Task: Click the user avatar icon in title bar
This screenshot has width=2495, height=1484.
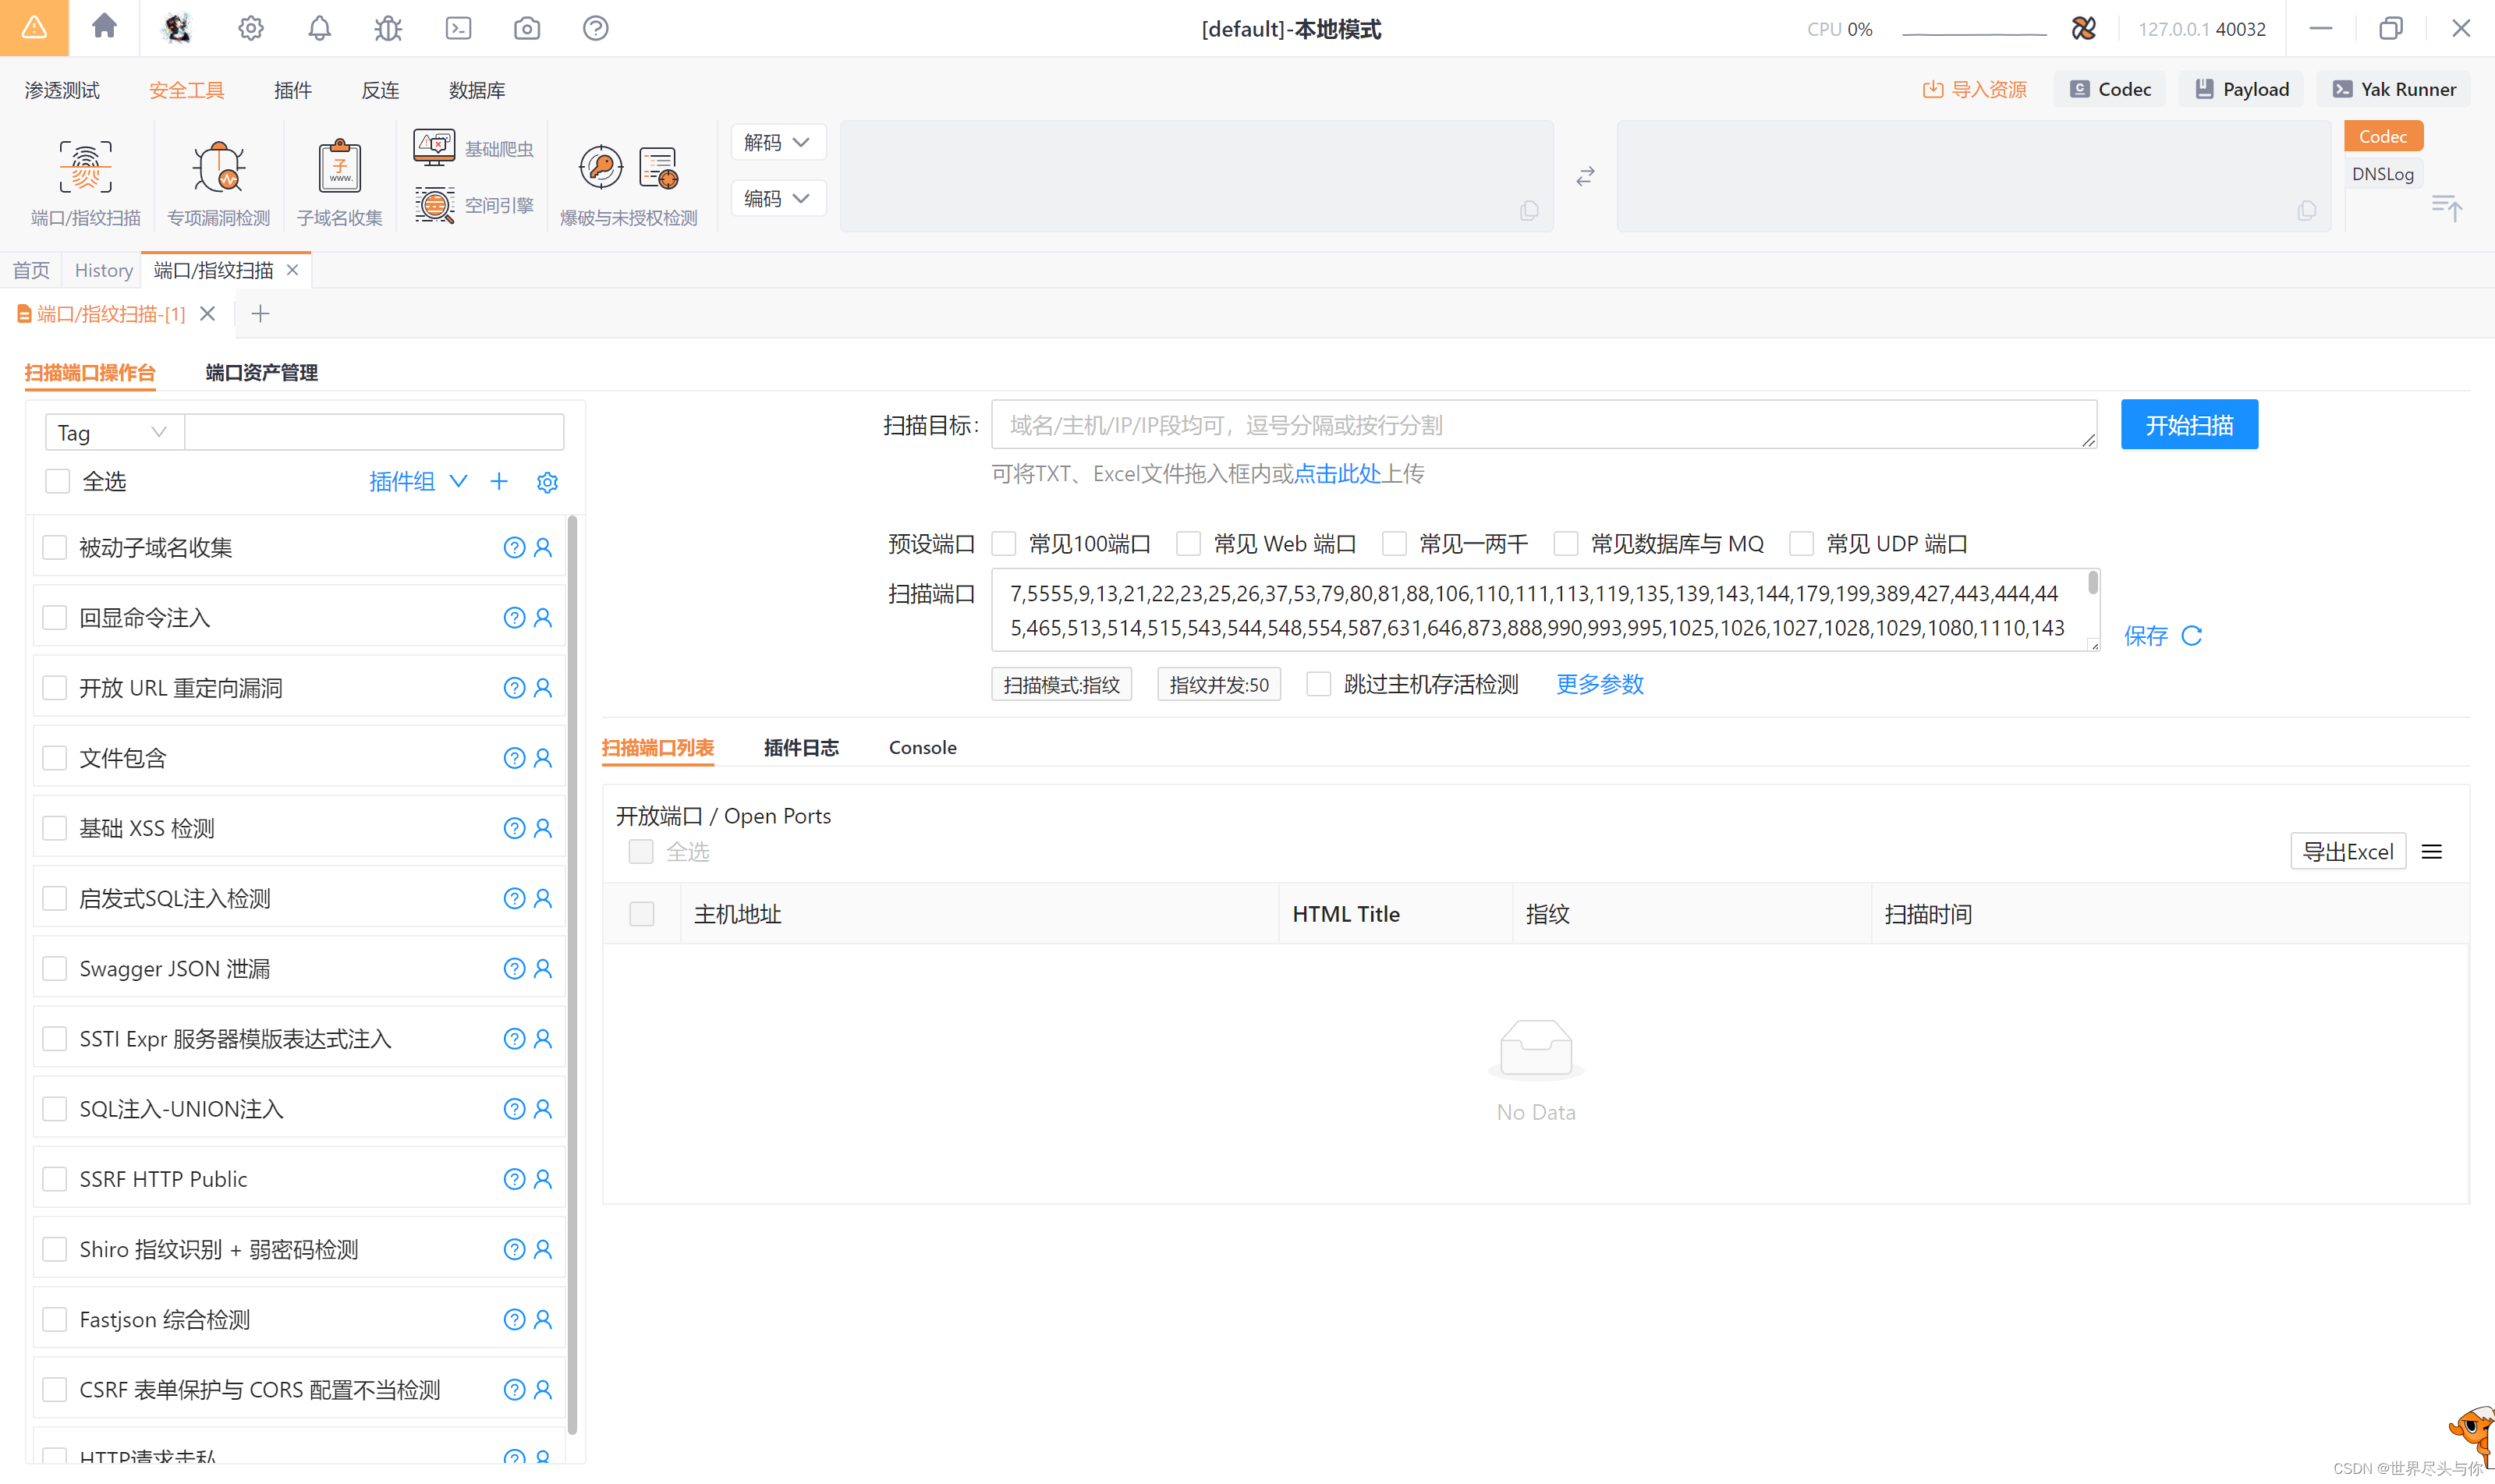Action: 178,28
